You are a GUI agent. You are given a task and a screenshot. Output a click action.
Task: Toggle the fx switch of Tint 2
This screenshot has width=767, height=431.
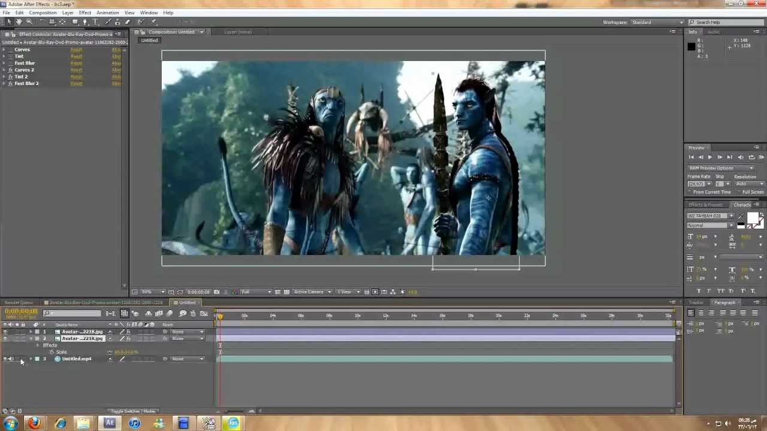10,77
